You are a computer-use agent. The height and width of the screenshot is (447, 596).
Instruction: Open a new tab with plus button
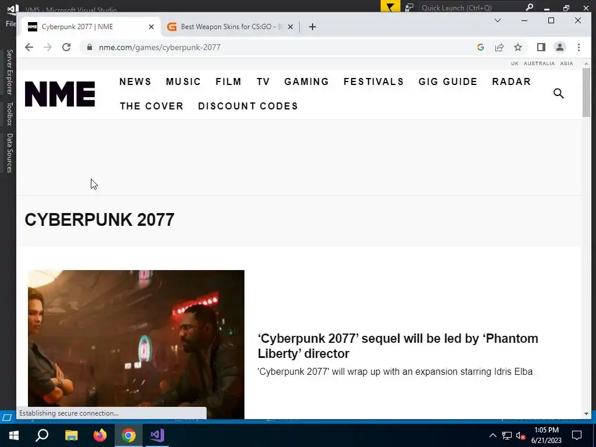(x=313, y=27)
